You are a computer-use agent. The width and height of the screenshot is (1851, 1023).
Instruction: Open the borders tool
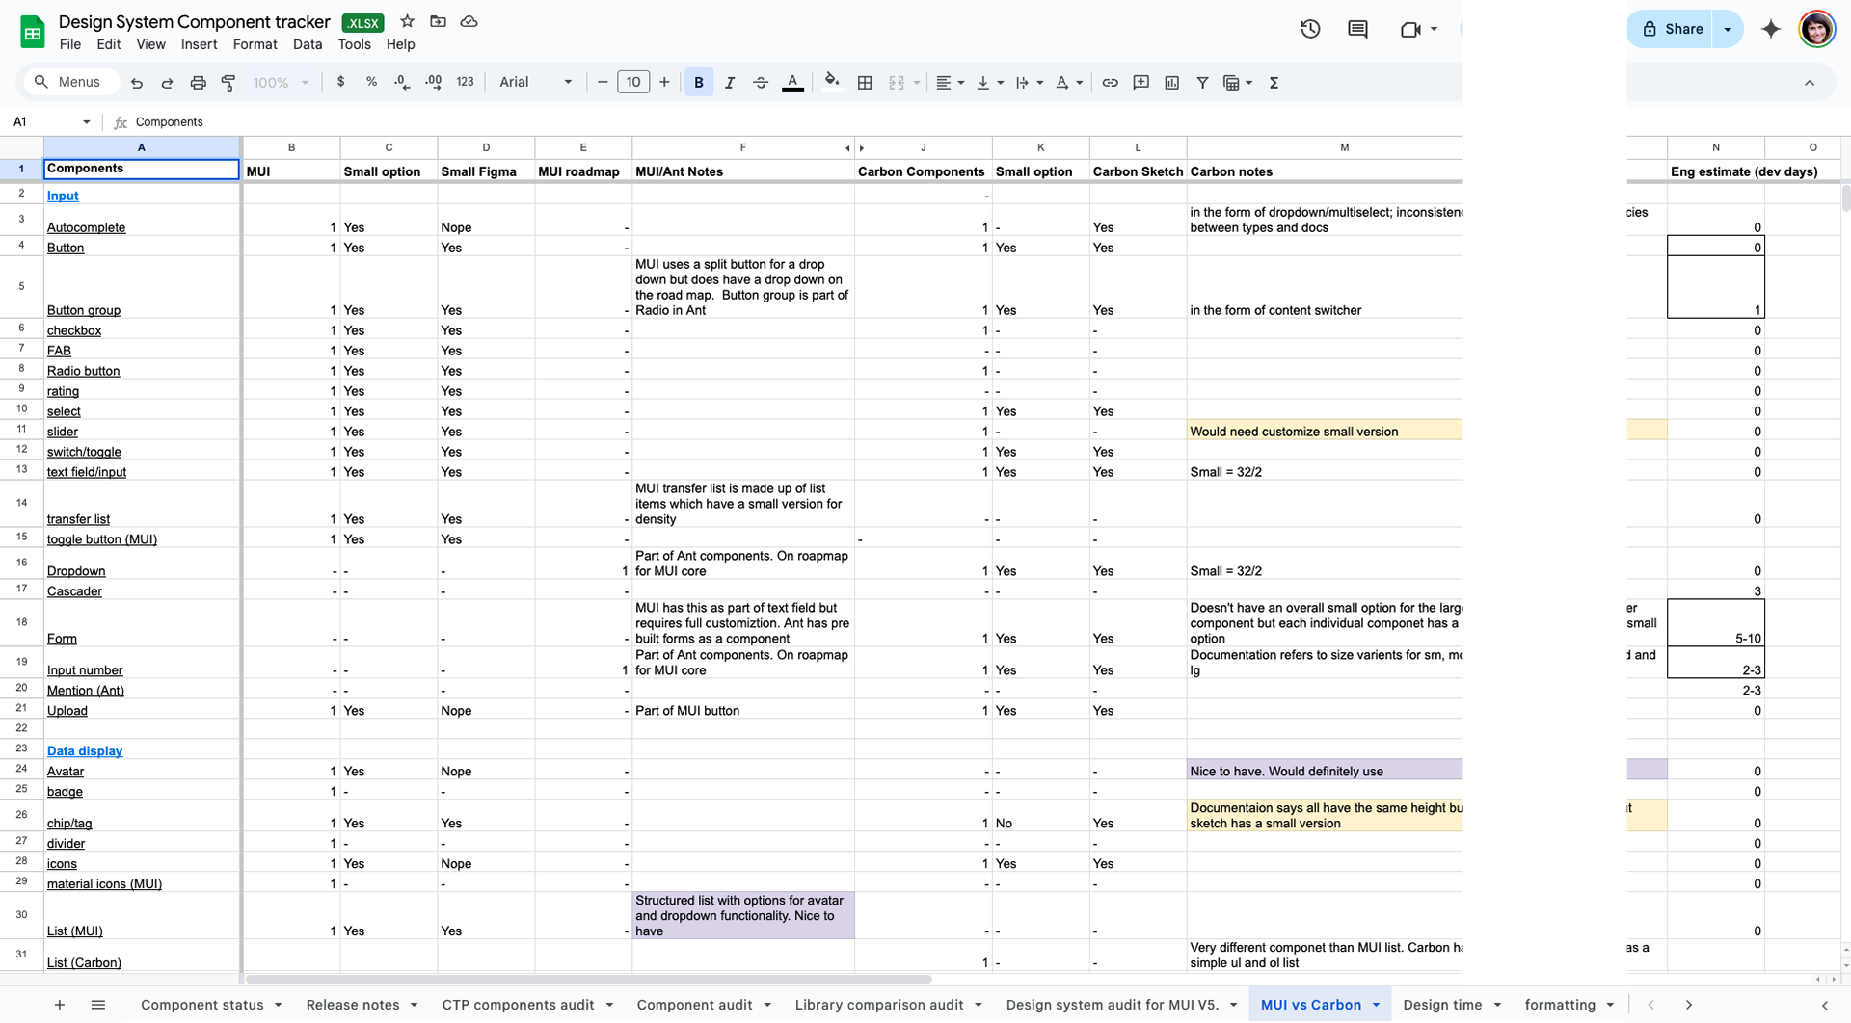pyautogui.click(x=865, y=83)
